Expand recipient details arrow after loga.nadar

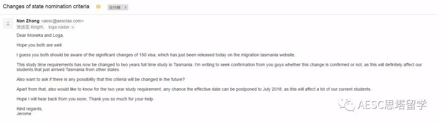pyautogui.click(x=73, y=27)
